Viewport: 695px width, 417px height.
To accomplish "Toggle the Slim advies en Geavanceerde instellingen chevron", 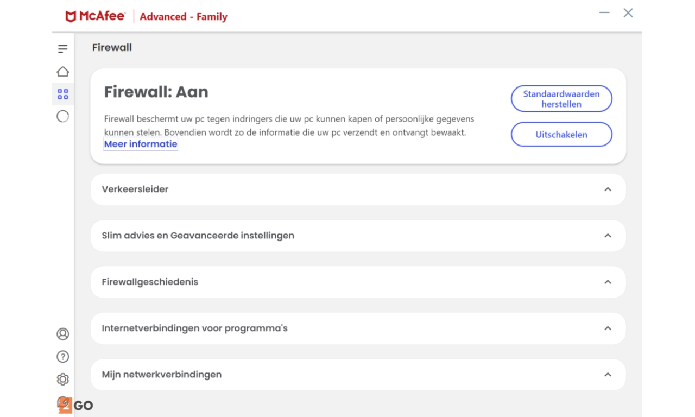I will point(608,236).
